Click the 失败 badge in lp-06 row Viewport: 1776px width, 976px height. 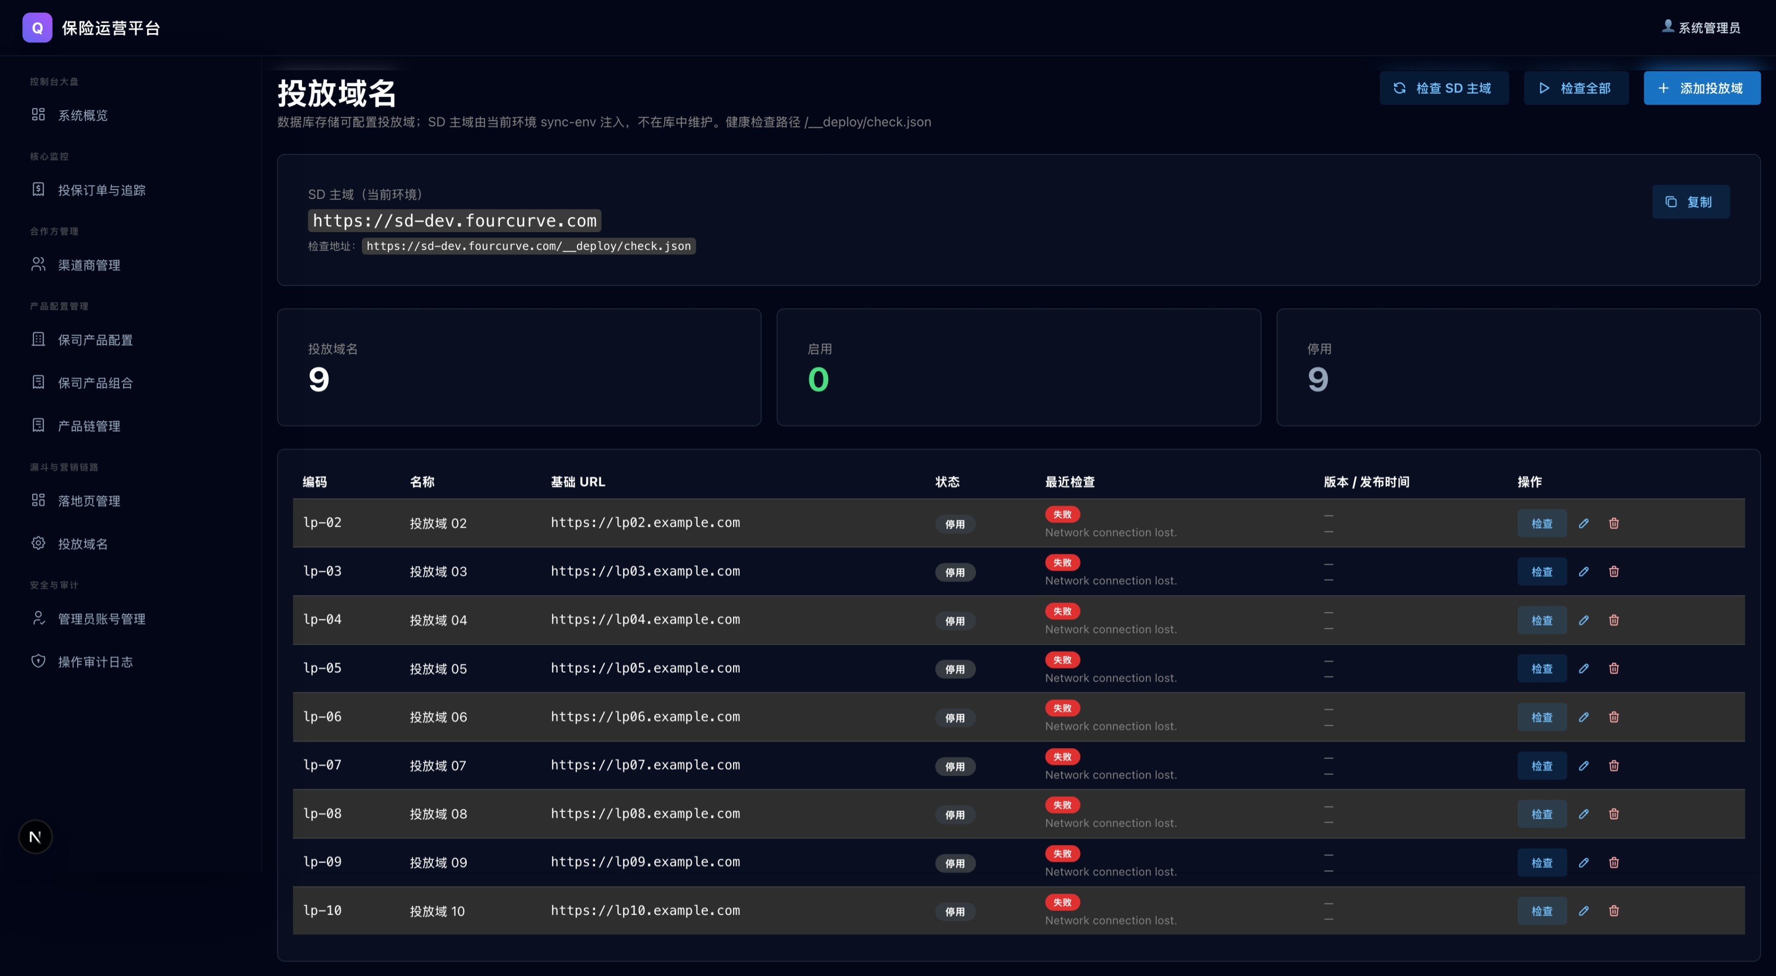click(x=1062, y=708)
